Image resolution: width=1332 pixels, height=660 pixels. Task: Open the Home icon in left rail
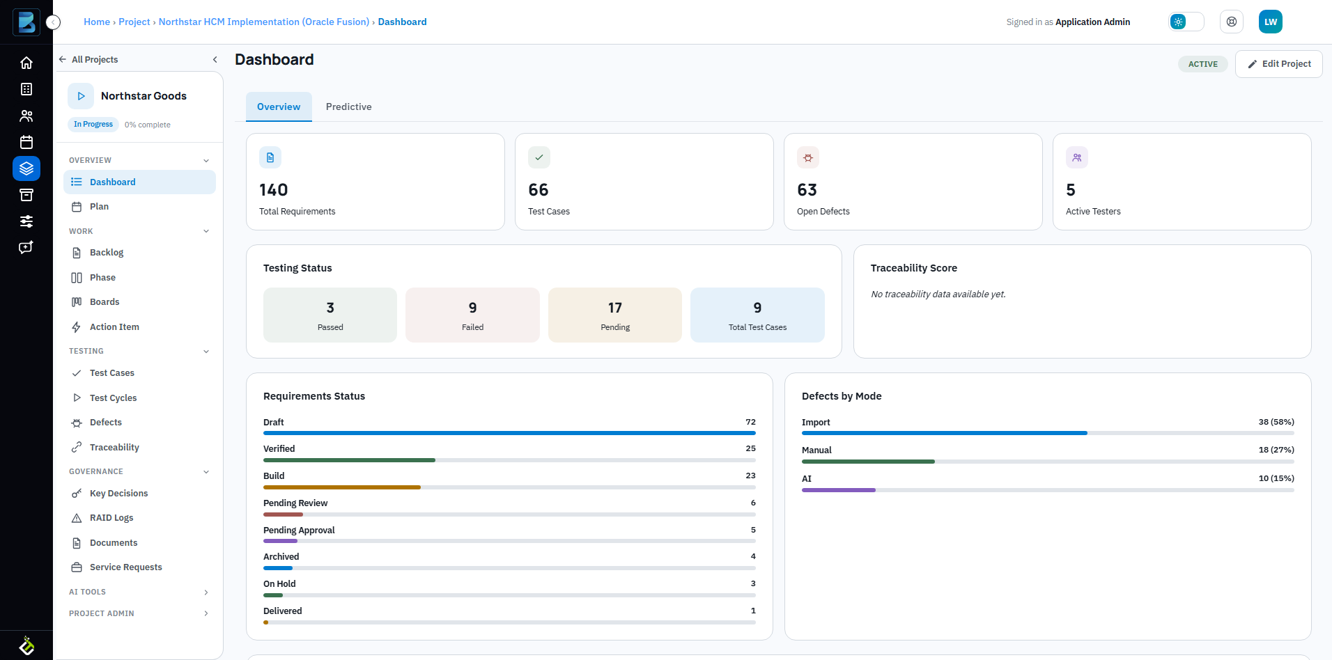(x=26, y=63)
